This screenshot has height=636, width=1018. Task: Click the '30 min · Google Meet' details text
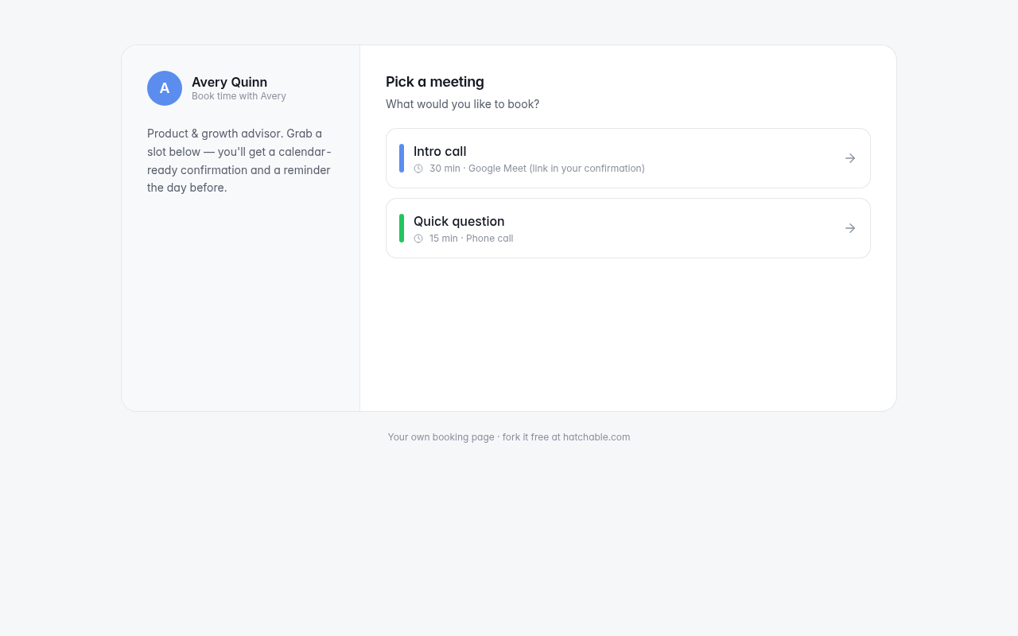(x=537, y=169)
